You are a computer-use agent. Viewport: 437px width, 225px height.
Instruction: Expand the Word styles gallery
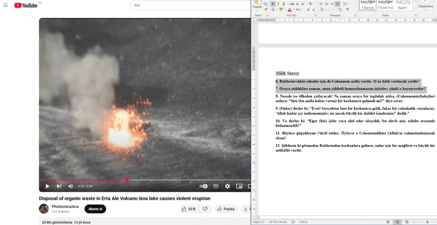pos(413,9)
